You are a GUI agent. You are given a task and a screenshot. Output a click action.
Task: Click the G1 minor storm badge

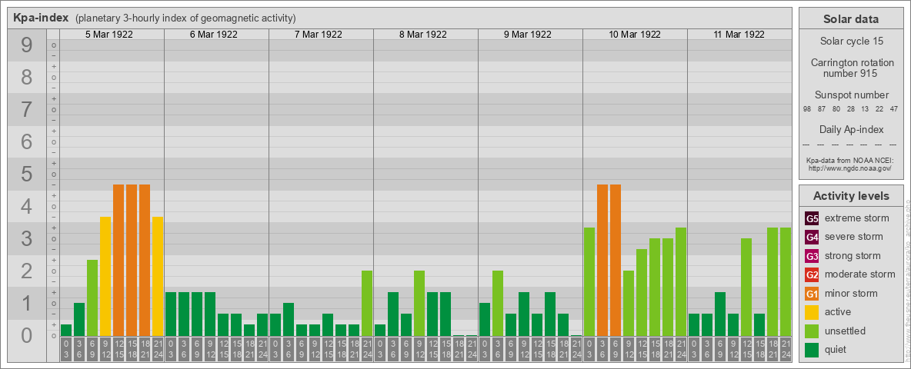pos(813,294)
